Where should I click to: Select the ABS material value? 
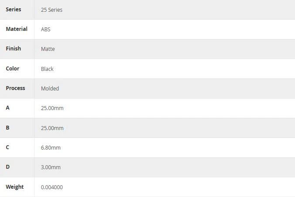point(45,30)
